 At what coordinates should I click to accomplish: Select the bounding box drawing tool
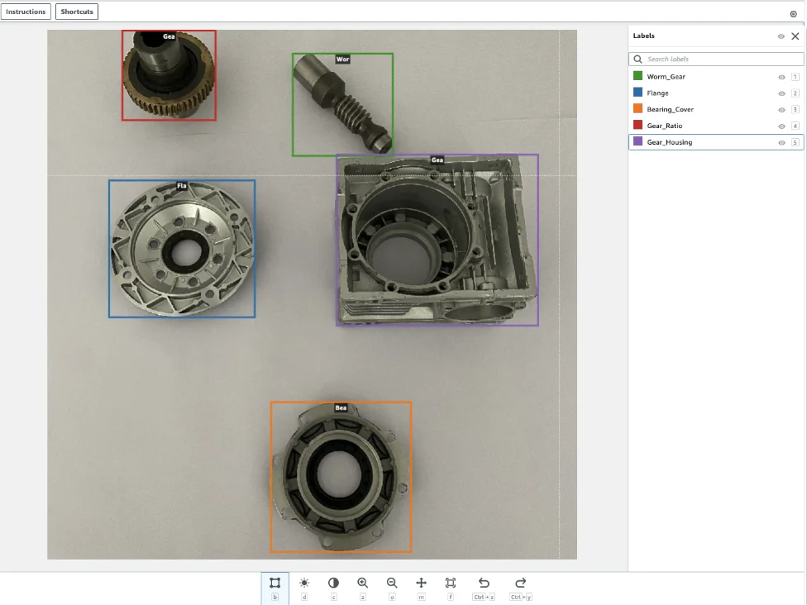(x=275, y=583)
